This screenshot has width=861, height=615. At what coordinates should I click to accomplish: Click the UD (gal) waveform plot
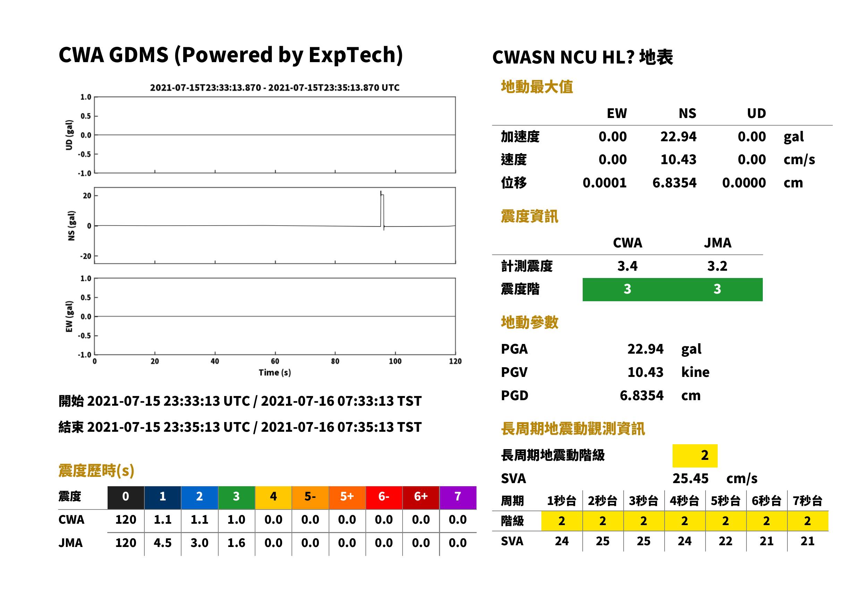click(x=275, y=135)
